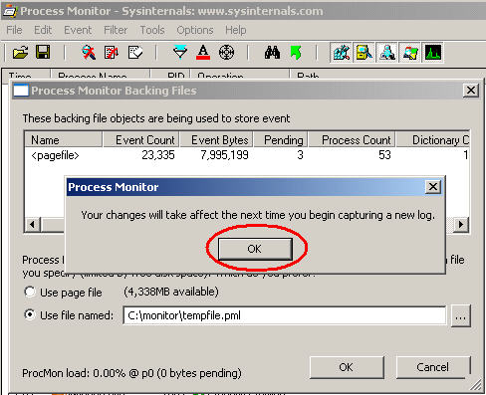The image size is (486, 395).
Task: Click the 4,338MB available text
Action: (x=171, y=292)
